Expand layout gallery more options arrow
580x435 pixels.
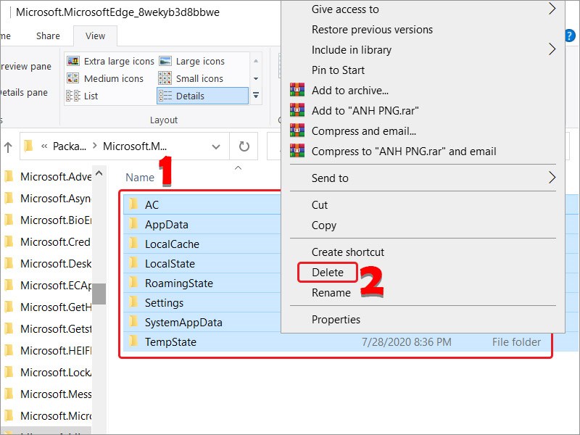point(256,96)
